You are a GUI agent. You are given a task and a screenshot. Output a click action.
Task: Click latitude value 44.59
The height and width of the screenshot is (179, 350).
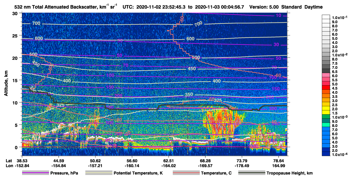click(x=58, y=161)
